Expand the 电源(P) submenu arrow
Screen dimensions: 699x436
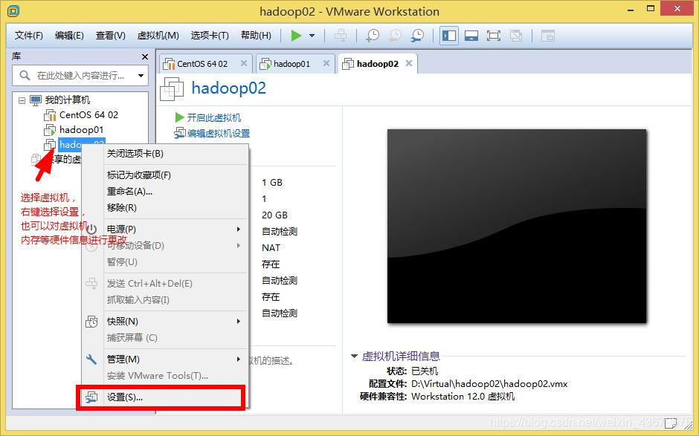pyautogui.click(x=239, y=230)
